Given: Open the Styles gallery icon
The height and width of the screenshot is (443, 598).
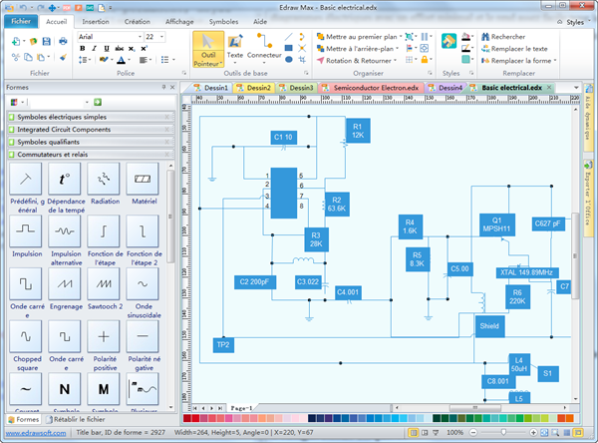Looking at the screenshot, I should pyautogui.click(x=448, y=41).
